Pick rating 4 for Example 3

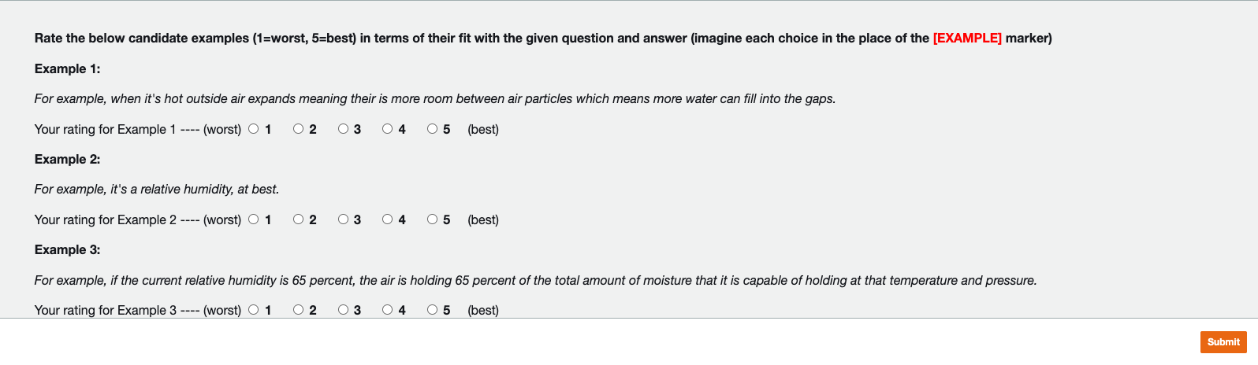pyautogui.click(x=388, y=310)
